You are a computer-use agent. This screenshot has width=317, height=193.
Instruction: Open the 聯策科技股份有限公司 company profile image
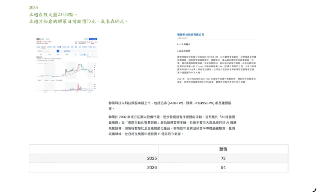tap(218, 58)
